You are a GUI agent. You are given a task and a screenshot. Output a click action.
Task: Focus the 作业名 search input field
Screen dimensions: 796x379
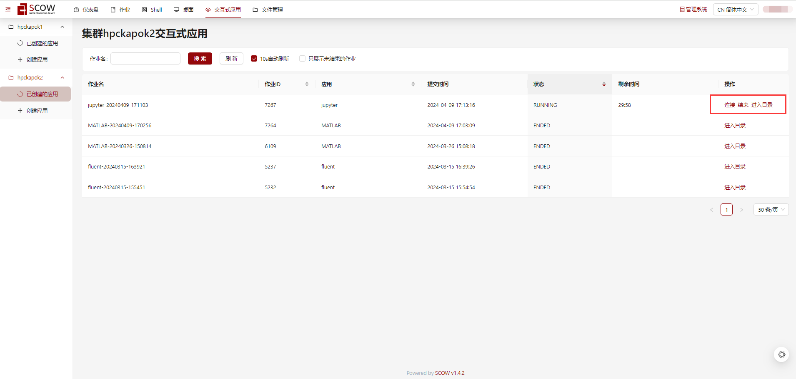click(145, 59)
